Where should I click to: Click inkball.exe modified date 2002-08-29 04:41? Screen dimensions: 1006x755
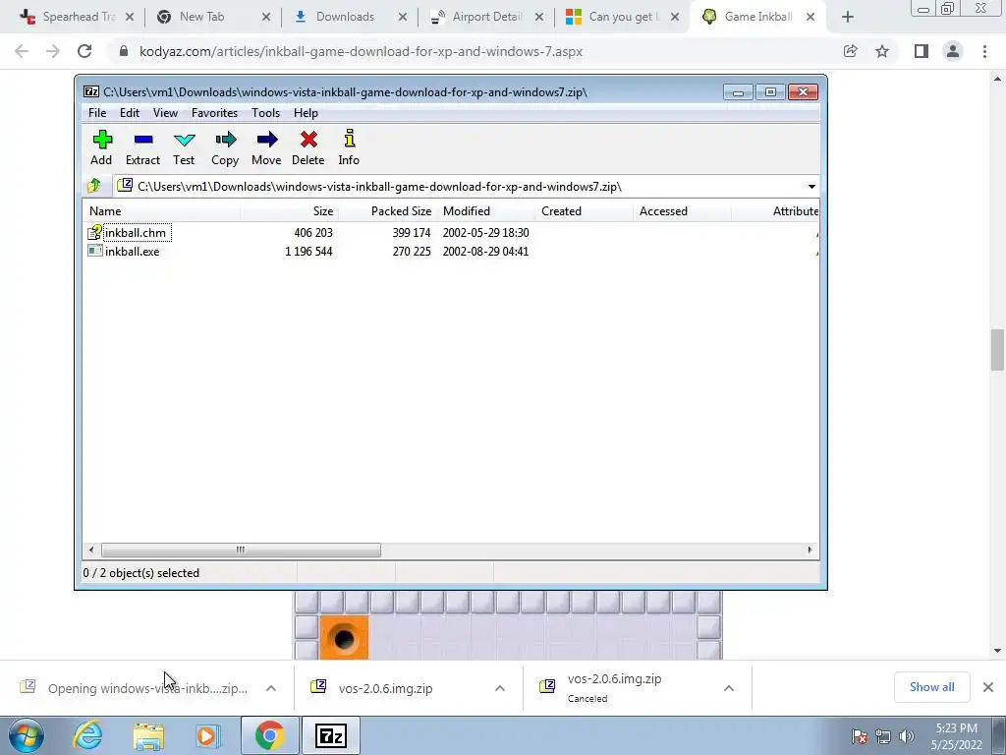485,252
